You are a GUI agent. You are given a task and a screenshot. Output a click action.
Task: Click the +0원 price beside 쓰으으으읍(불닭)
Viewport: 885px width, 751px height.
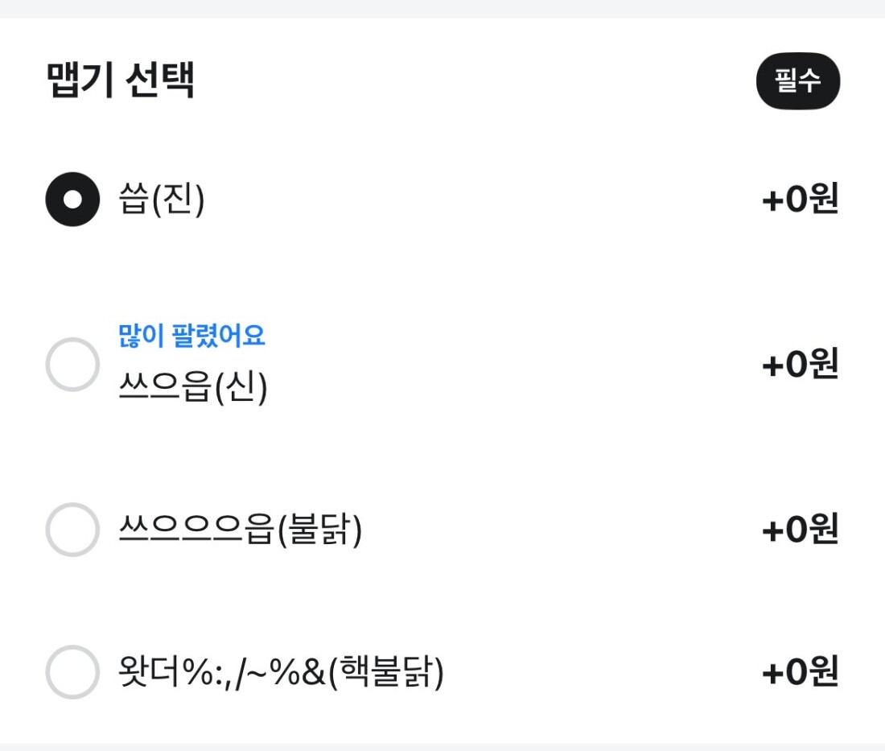pyautogui.click(x=800, y=530)
